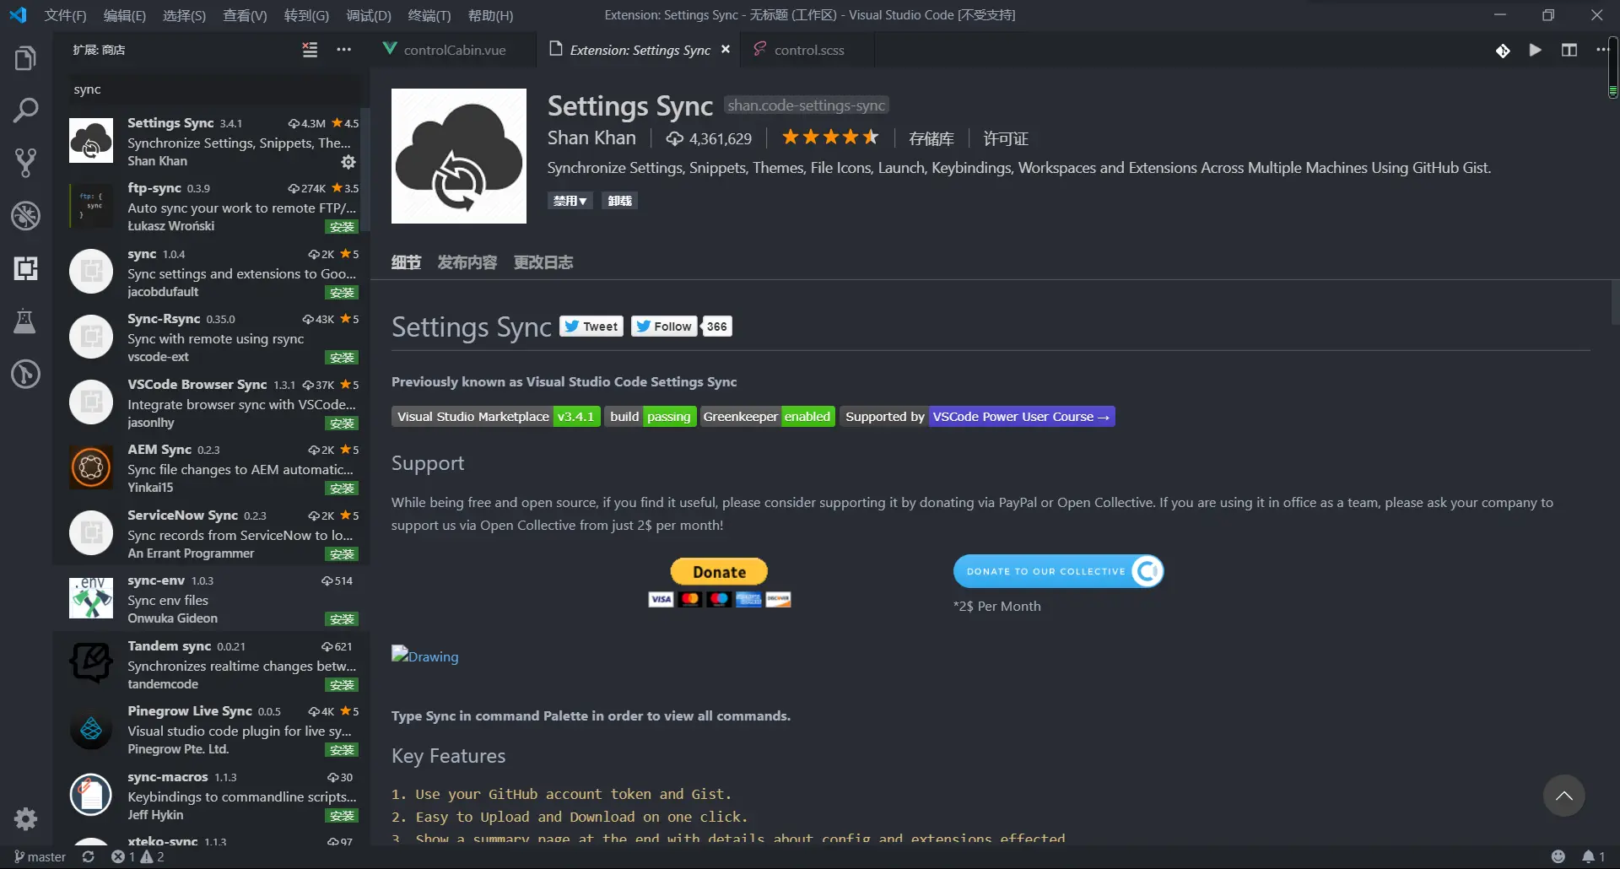Open the Extensions view icon

coord(25,268)
